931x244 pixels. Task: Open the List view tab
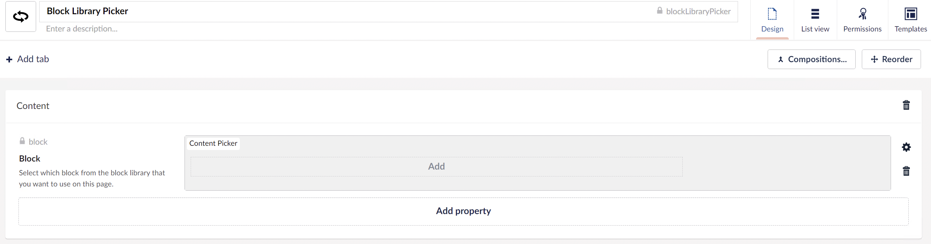[815, 20]
